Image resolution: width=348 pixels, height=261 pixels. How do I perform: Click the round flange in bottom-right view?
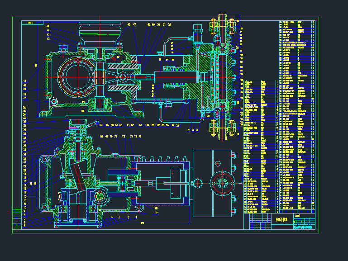222,183
